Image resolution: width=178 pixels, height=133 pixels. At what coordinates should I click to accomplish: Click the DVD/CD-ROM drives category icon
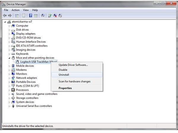[13, 38]
